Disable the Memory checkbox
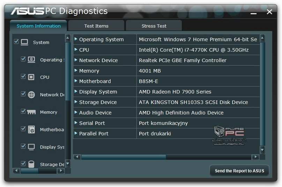282x187 pixels. point(23,111)
